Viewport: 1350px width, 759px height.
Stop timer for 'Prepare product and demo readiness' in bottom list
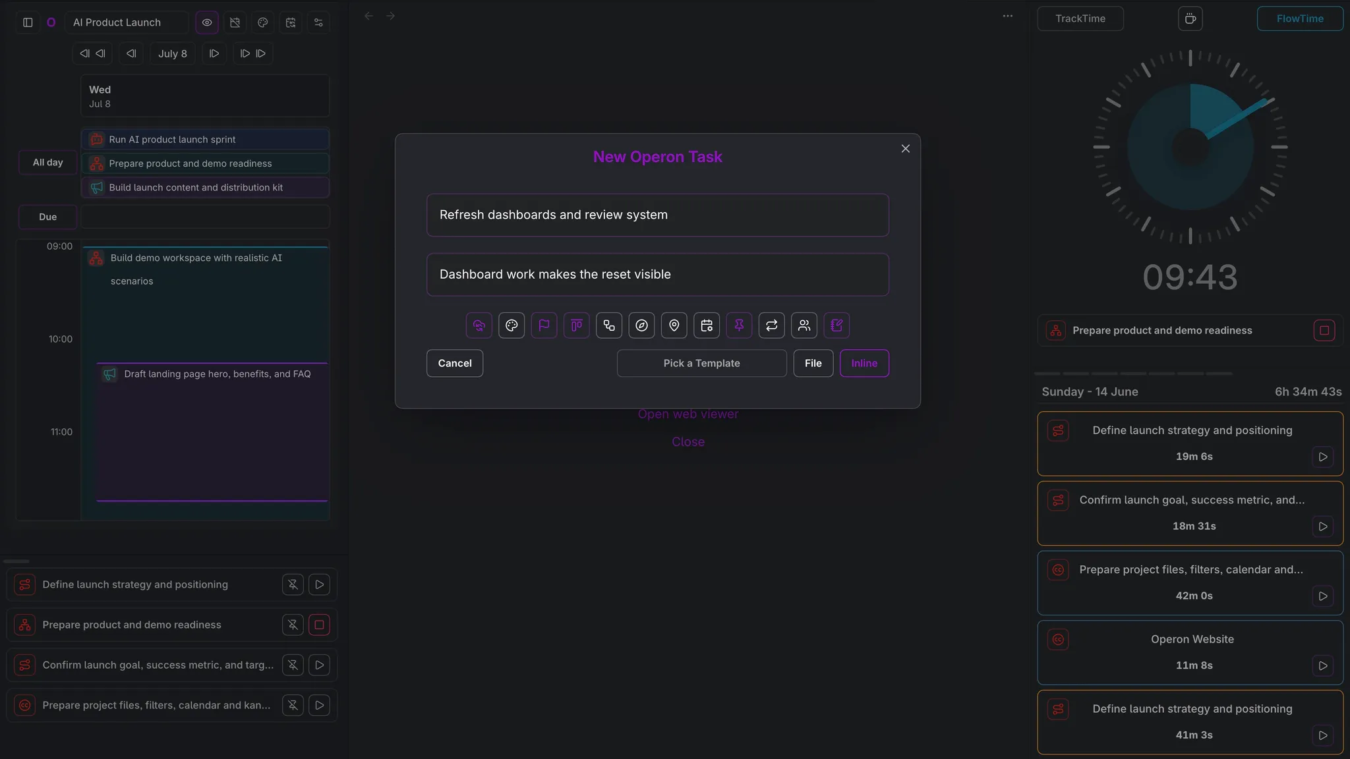(x=320, y=625)
